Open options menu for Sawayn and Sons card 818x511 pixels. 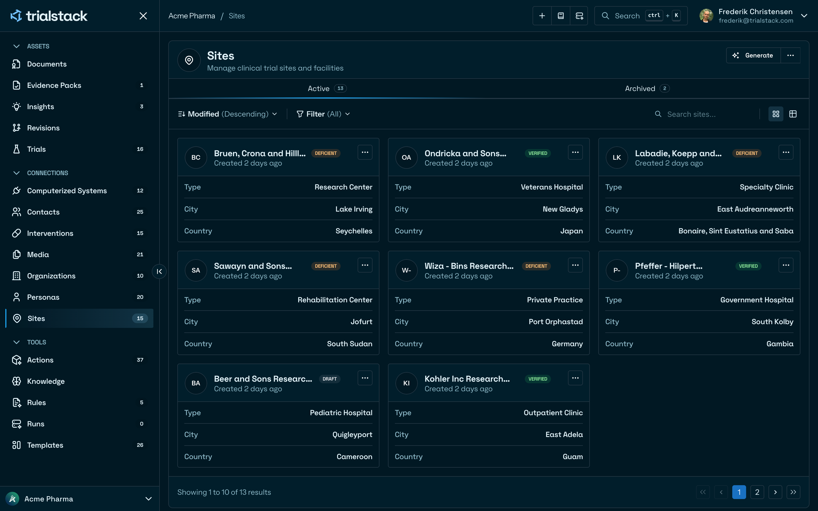point(365,265)
